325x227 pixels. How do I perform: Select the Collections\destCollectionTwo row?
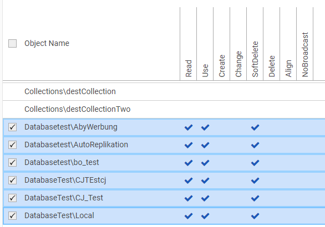tap(164, 110)
